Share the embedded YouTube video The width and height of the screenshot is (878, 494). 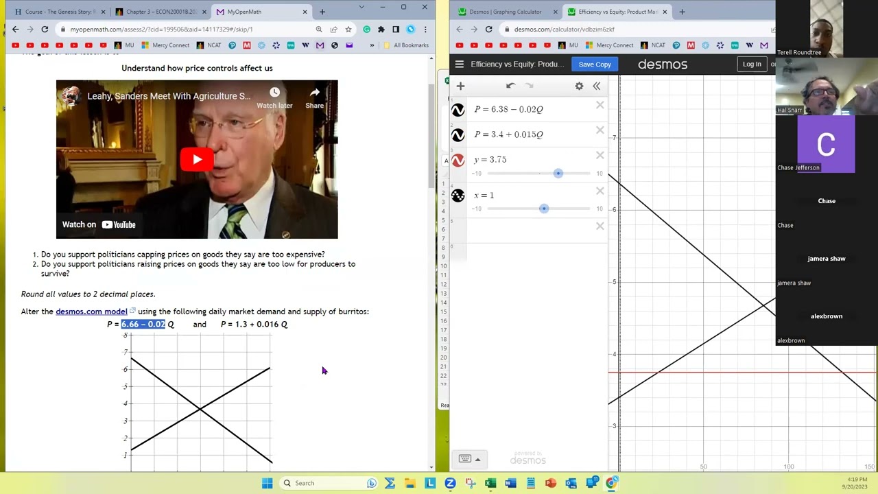point(314,97)
